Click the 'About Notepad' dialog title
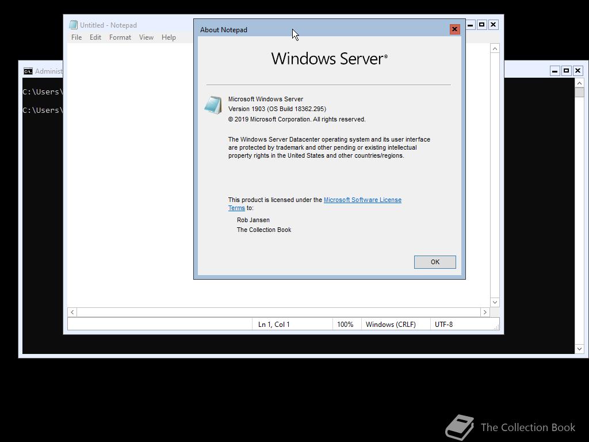This screenshot has height=442, width=589. coord(224,30)
